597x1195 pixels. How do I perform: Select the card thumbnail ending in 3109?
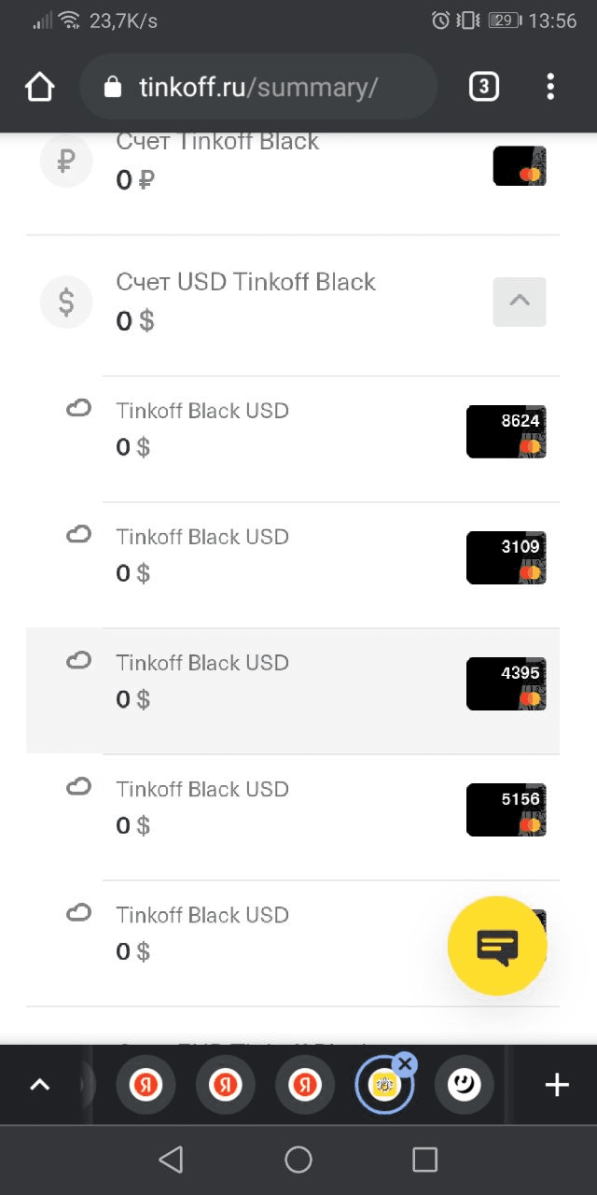pyautogui.click(x=507, y=557)
